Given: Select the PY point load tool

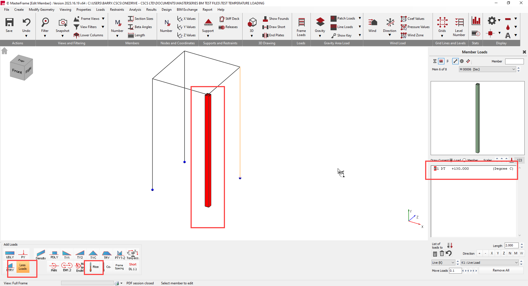Looking at the screenshot, I should click(23, 254).
